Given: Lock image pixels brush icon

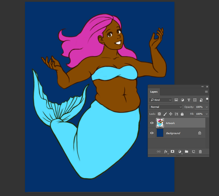Looking at the screenshot, I should [165, 114].
